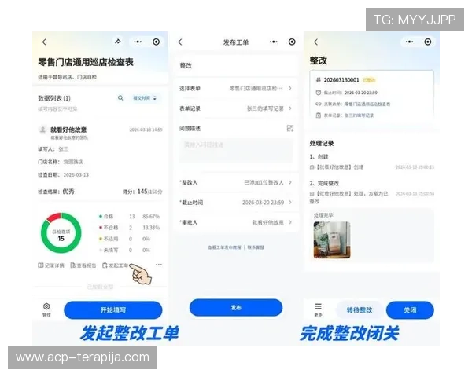Select the 合格 legend row in the chart

point(130,217)
